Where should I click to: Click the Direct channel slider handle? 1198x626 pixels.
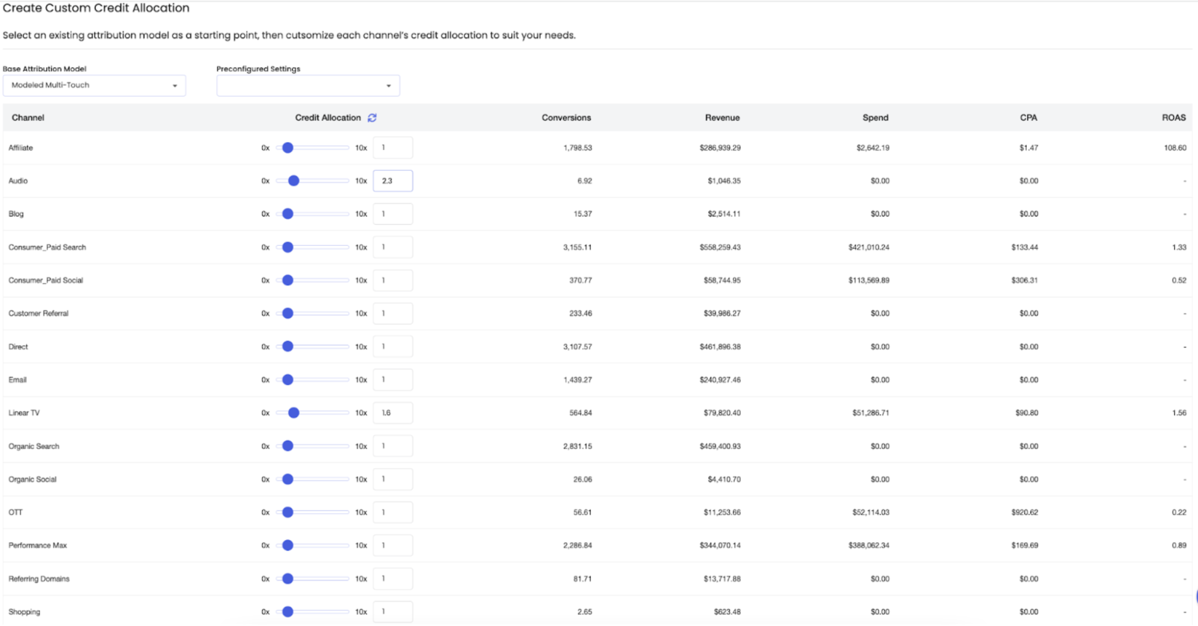point(288,347)
